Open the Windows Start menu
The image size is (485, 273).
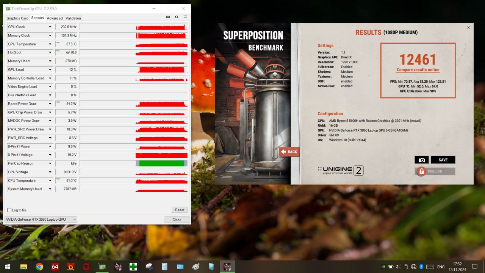tap(8, 267)
